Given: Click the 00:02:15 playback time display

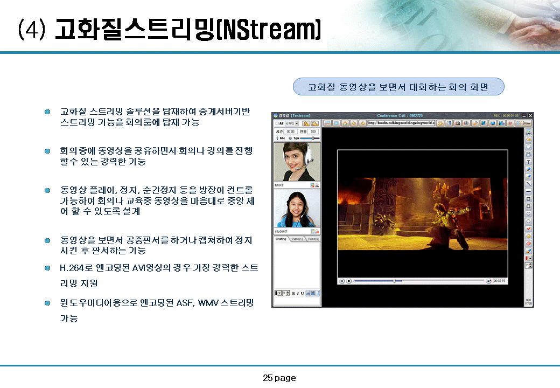Looking at the screenshot, I should [500, 281].
